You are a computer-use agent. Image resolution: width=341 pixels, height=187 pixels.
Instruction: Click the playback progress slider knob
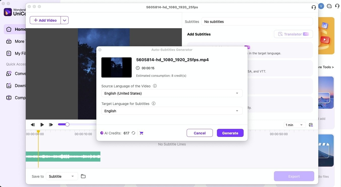click(67, 124)
